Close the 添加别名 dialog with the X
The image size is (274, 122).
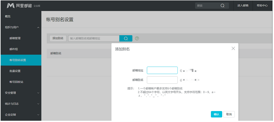[233, 48]
